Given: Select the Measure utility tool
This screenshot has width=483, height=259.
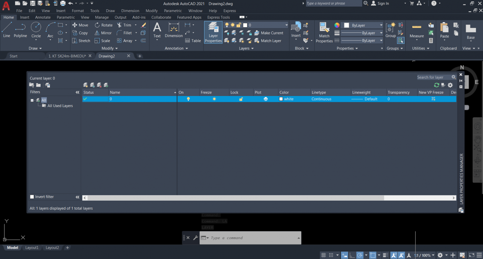Looking at the screenshot, I should coord(416,30).
